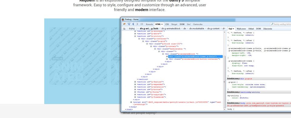The image size is (291, 118).
Task: Open the DOM side panel beside Układ
Action: (x=258, y=29)
